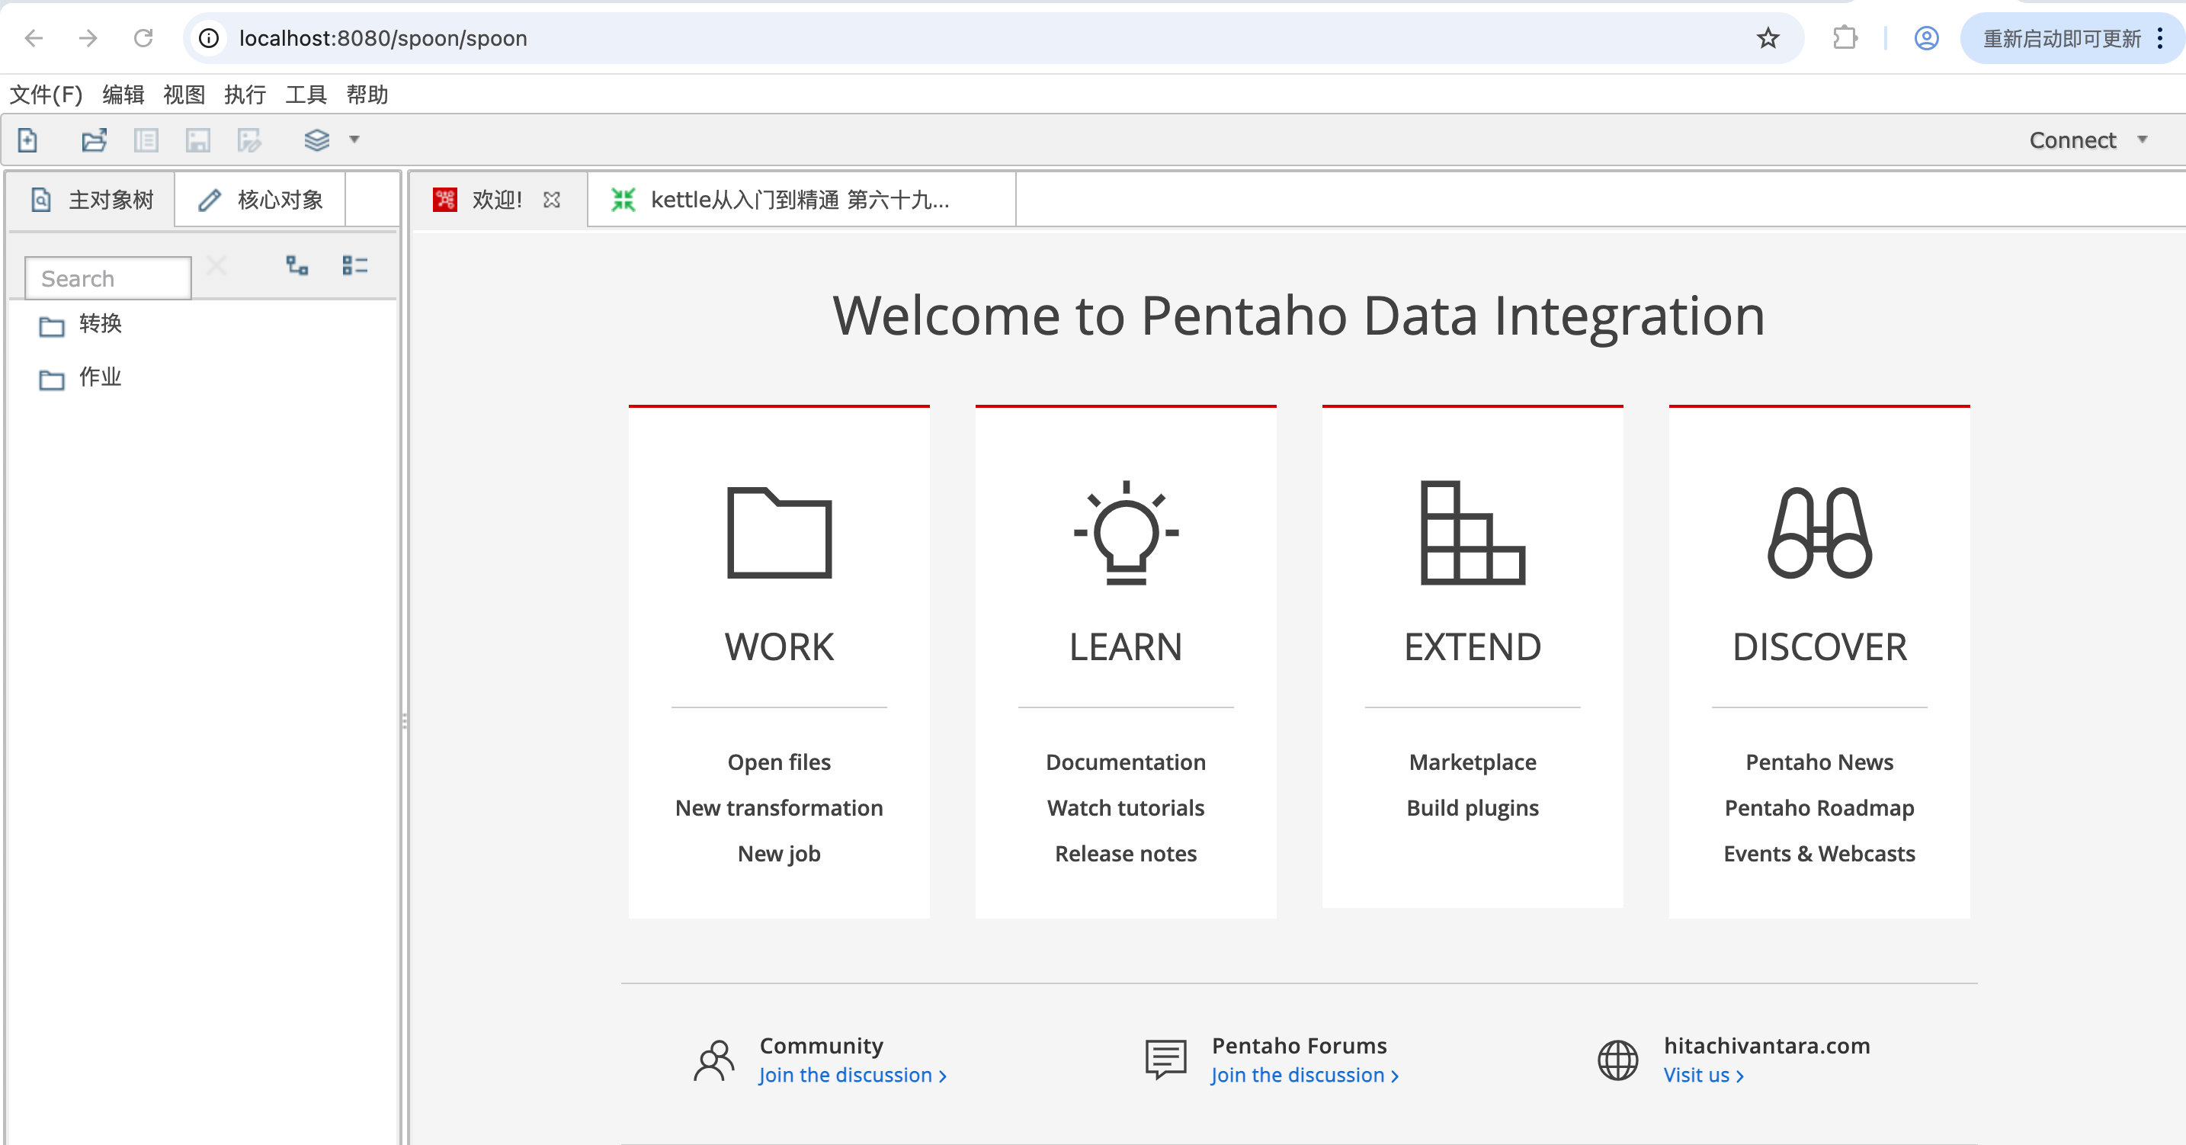Click the explore repository toolbar icon
2186x1145 pixels.
click(x=146, y=140)
